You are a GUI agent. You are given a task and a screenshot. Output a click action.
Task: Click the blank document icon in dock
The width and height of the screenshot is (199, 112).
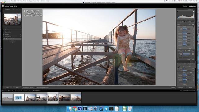(117, 109)
